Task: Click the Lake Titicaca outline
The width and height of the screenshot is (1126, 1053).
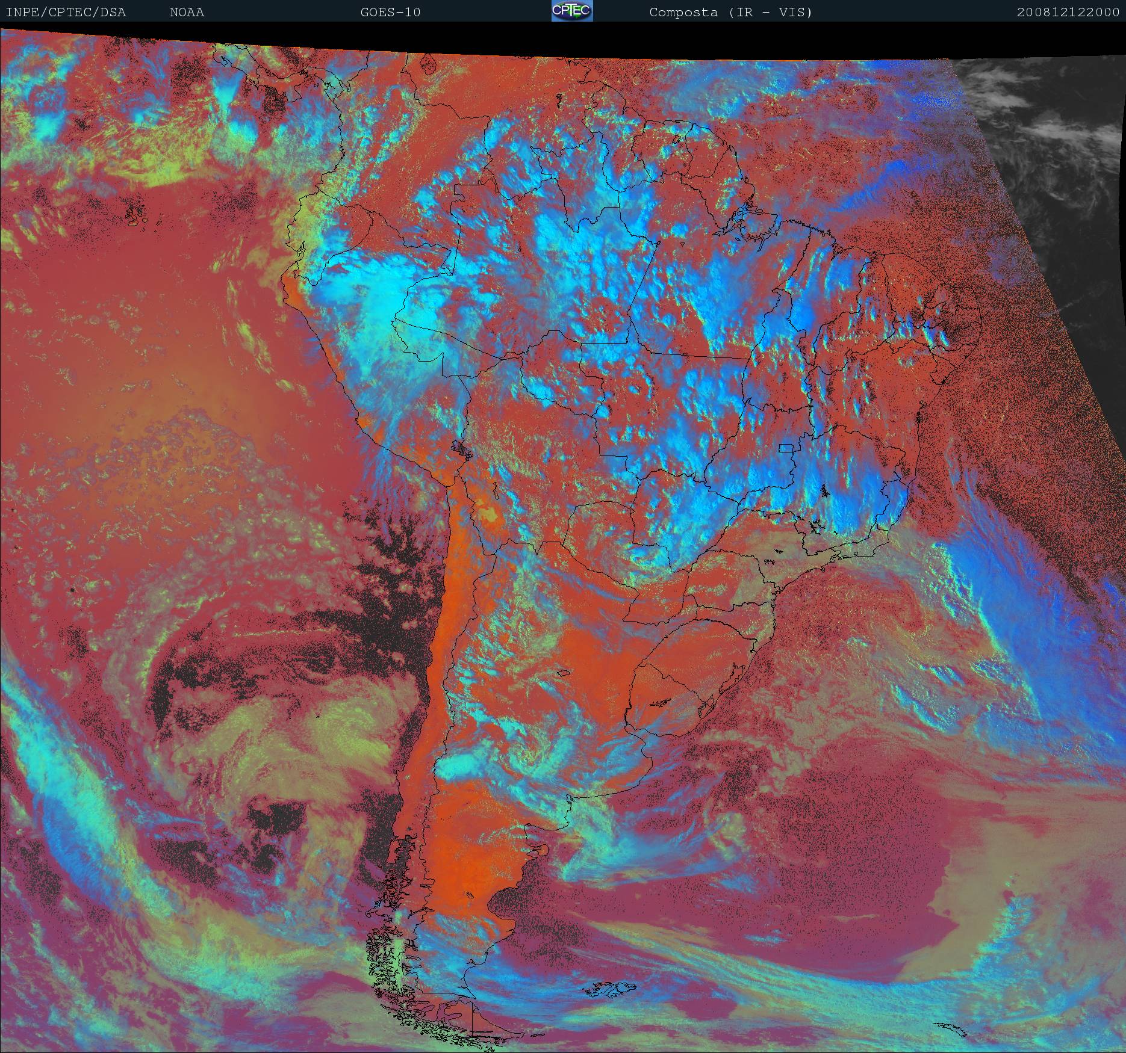Action: click(461, 449)
